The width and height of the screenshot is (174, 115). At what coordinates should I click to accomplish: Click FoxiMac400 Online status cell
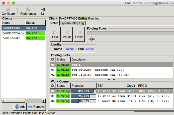[x=35, y=38]
